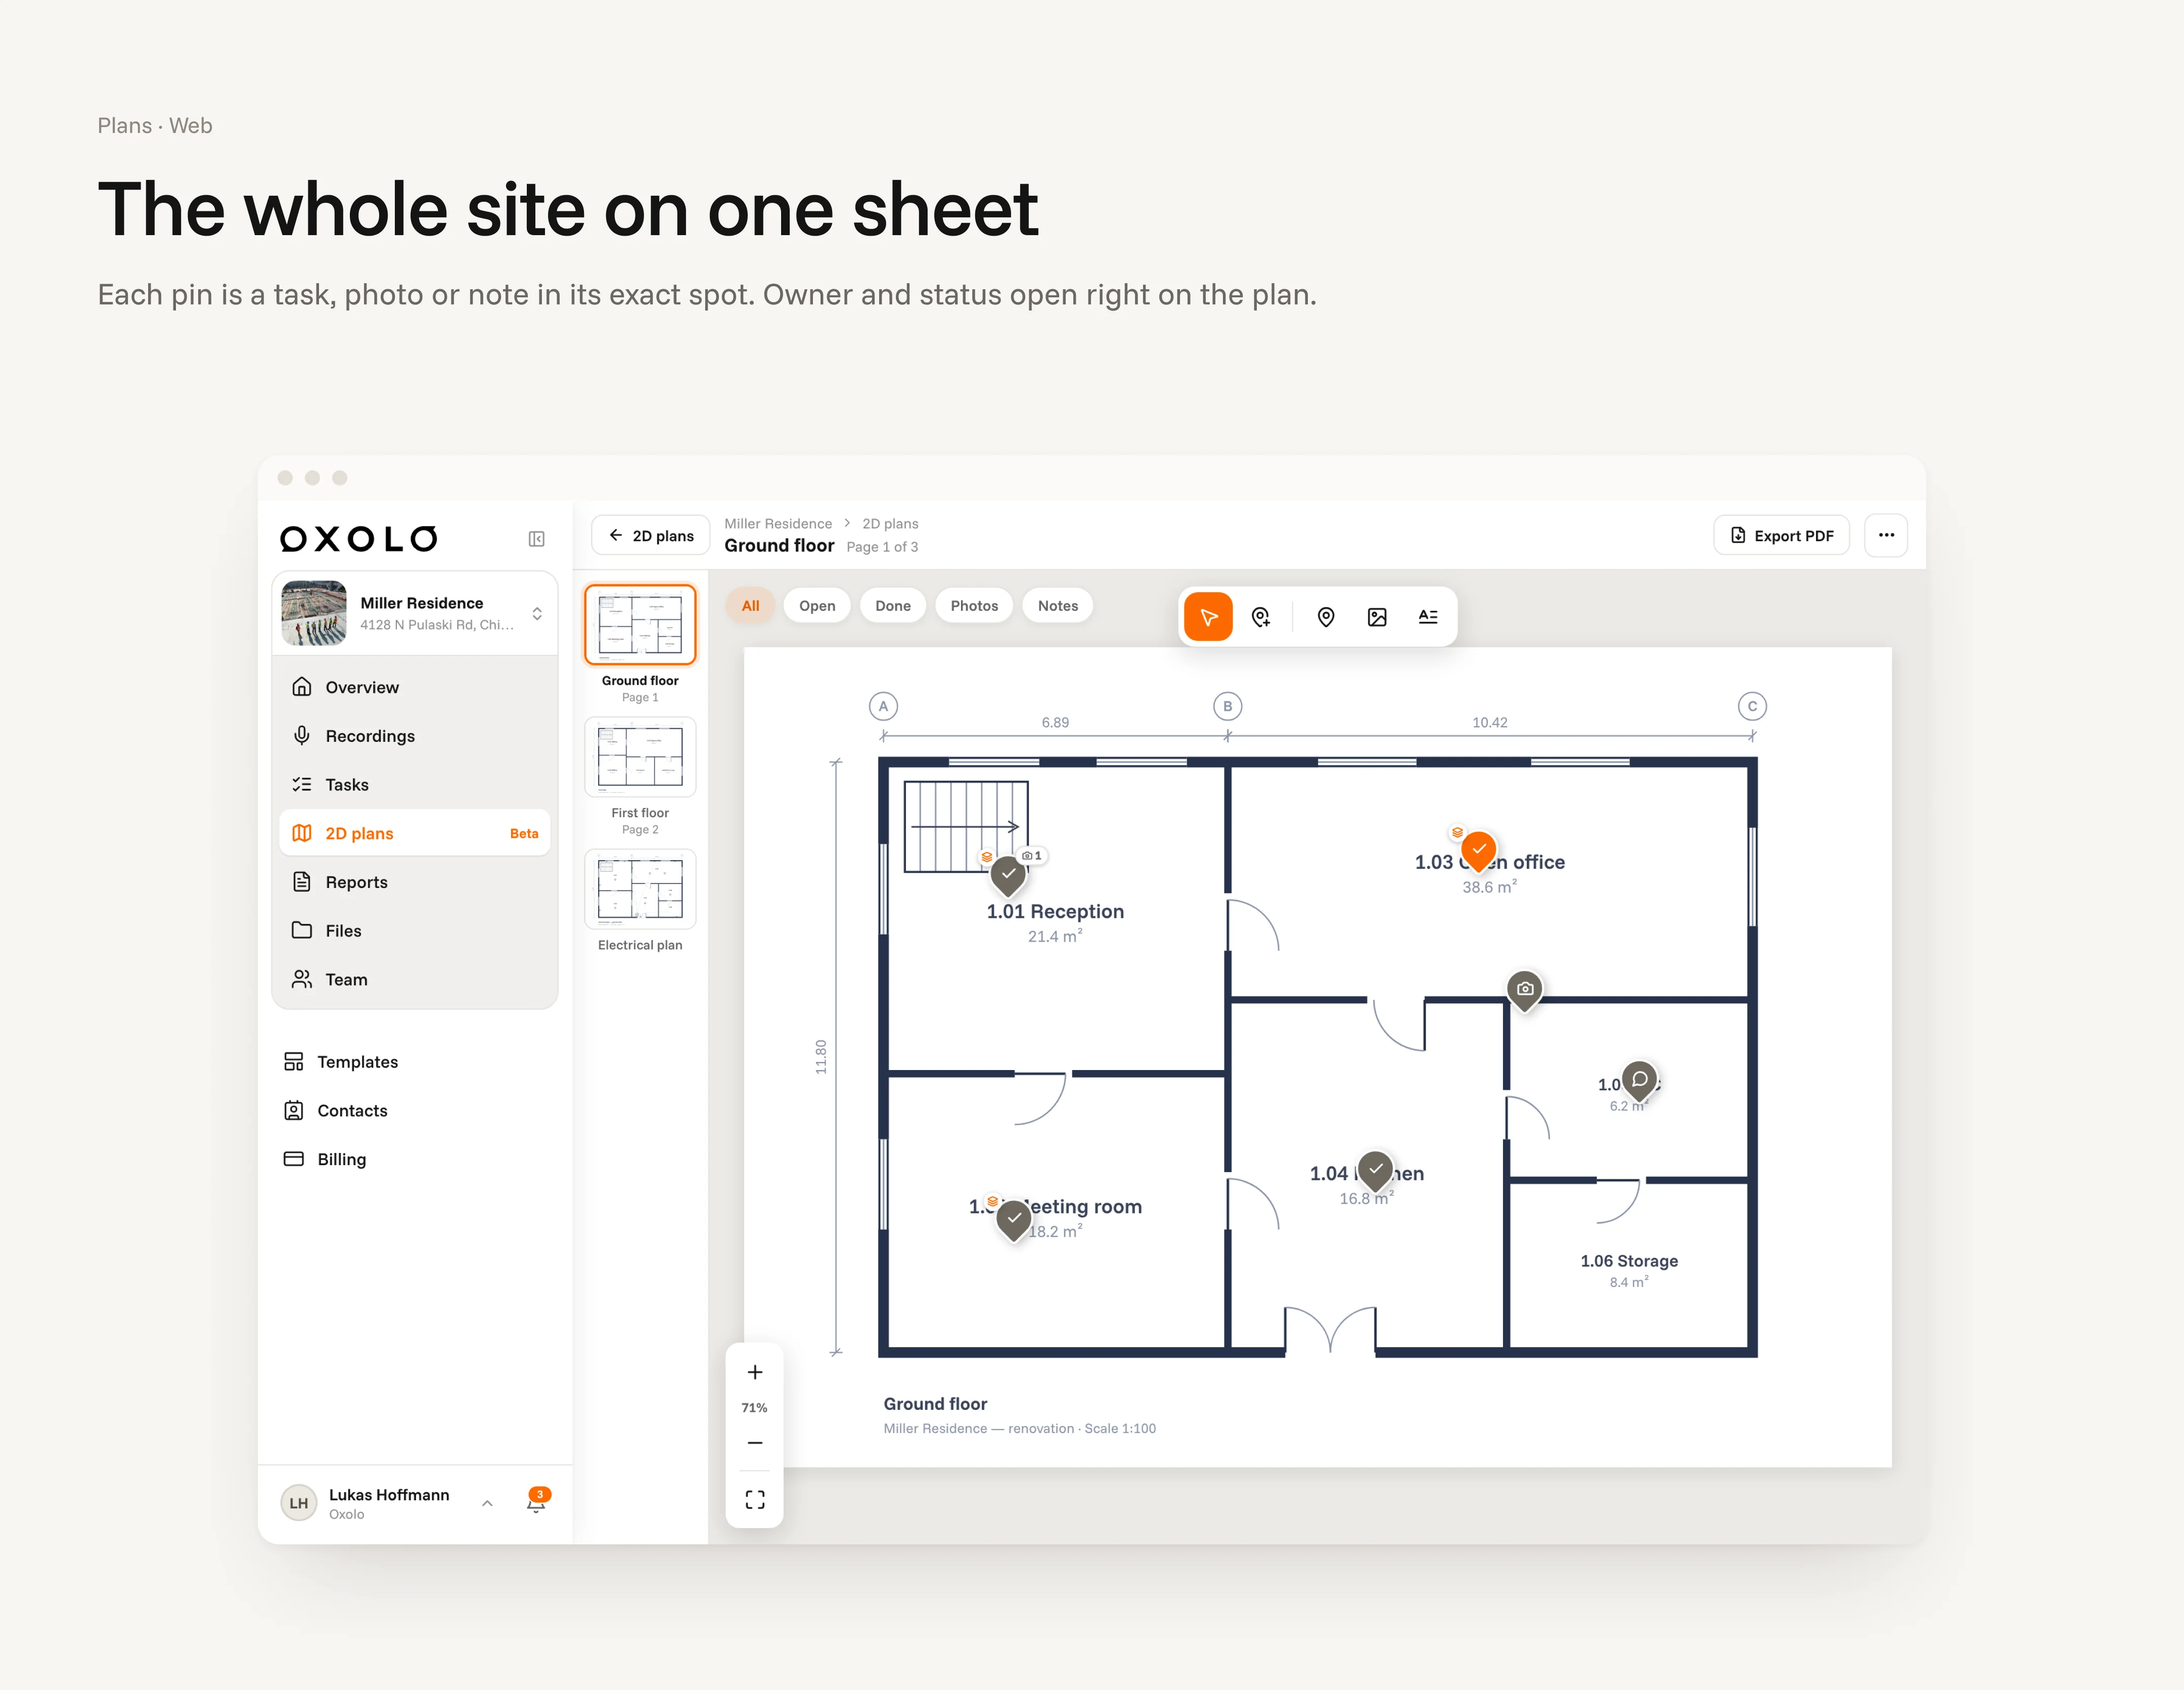Click the Export PDF button
Image resolution: width=2184 pixels, height=1690 pixels.
[1781, 535]
